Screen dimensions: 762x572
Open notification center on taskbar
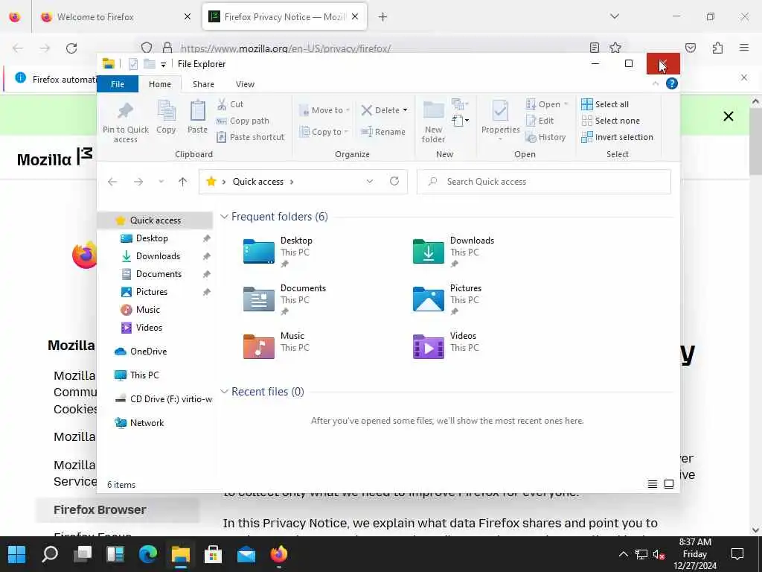[x=737, y=554]
